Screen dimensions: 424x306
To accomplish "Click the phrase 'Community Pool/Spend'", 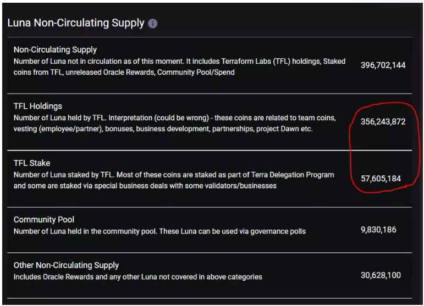I will [196, 73].
